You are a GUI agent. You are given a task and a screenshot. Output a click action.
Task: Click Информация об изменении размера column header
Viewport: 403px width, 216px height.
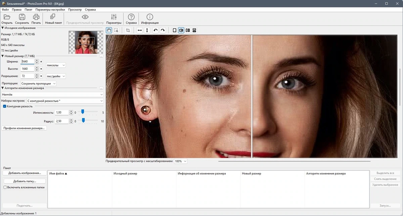[208, 174]
